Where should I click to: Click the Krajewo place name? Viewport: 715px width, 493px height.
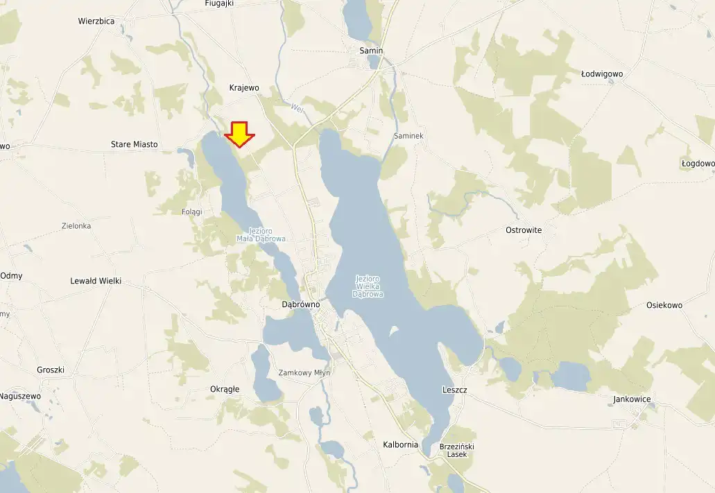point(244,87)
